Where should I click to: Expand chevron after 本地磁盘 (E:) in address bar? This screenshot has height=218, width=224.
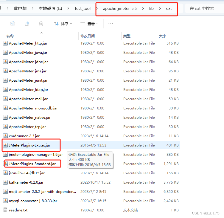68,9
